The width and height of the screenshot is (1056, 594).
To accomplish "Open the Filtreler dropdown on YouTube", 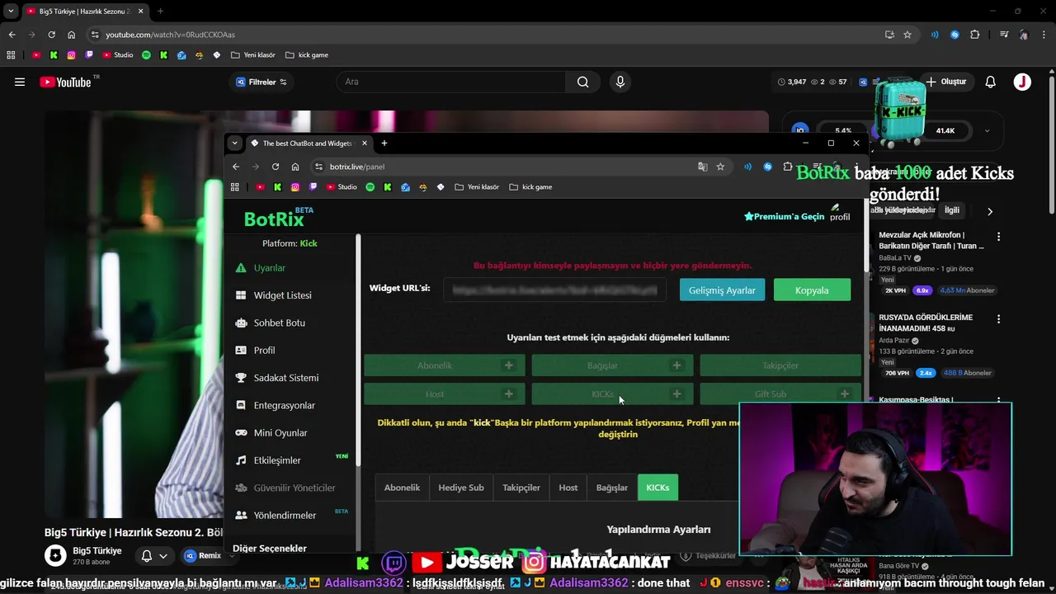I will point(262,82).
